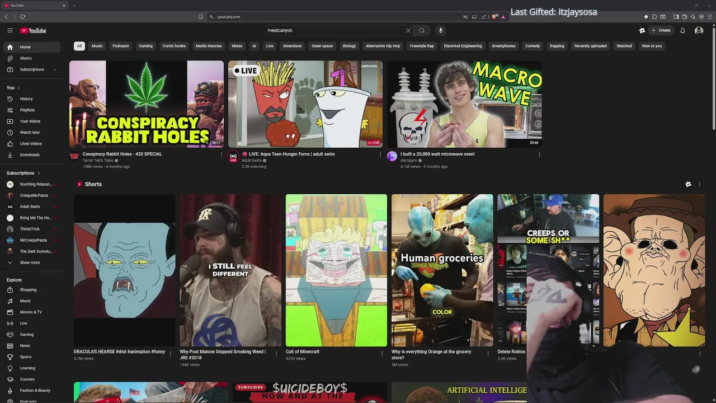The width and height of the screenshot is (716, 403).
Task: Expand the You section
Action: click(x=13, y=88)
